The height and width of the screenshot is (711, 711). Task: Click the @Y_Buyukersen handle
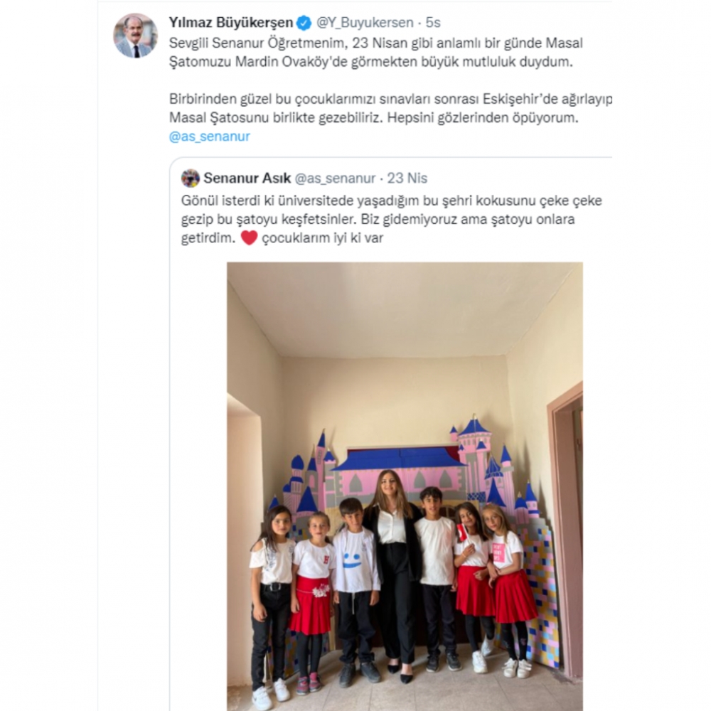(x=365, y=22)
